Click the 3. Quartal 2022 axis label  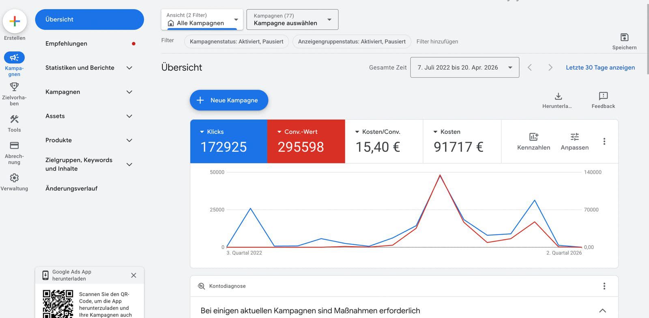244,253
